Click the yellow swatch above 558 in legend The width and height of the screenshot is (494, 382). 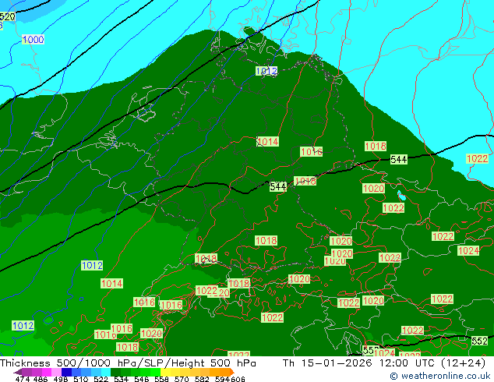click(x=165, y=372)
